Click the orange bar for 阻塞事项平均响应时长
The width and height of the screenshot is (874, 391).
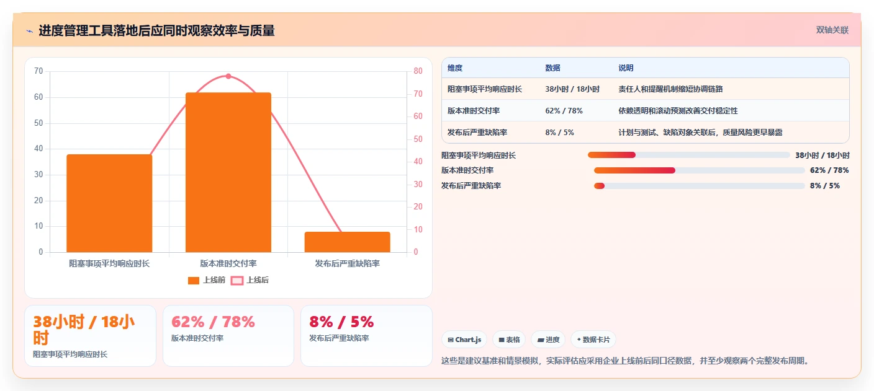click(109, 203)
